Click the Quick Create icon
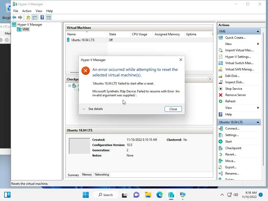The height and width of the screenshot is (201, 268). (221, 38)
